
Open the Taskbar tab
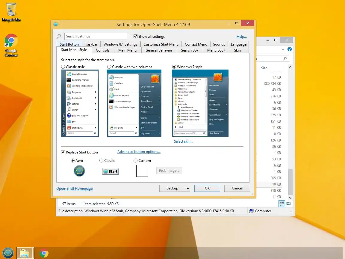tap(91, 44)
